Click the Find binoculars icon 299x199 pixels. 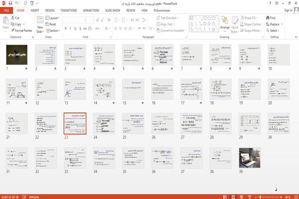(268, 17)
